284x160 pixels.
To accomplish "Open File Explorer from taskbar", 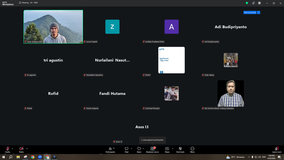I will [x=18, y=157].
